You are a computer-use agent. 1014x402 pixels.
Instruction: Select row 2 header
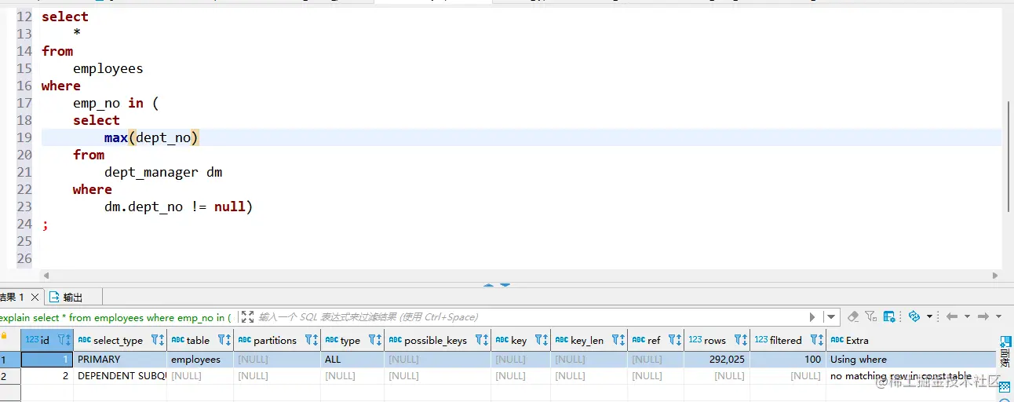click(x=10, y=376)
